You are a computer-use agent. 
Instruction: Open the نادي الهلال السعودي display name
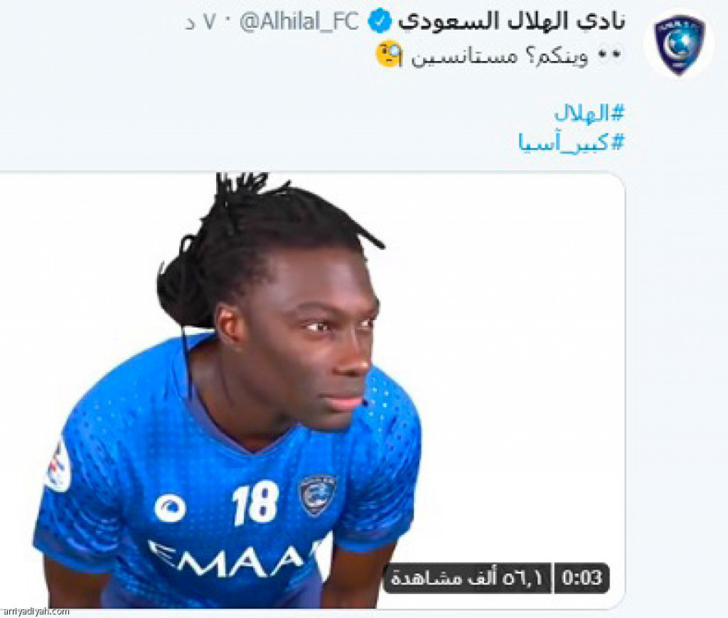512,22
